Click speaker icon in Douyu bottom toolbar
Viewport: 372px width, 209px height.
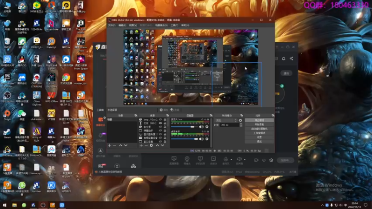[x=239, y=159]
